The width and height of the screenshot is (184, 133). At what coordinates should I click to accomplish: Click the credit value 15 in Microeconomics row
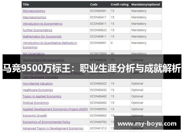coord(113,11)
